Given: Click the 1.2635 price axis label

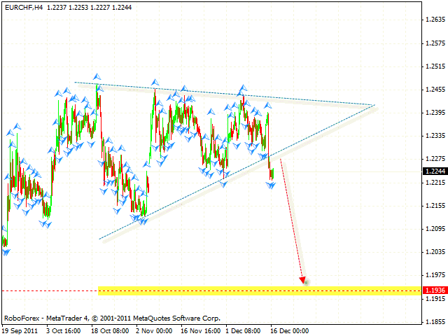Looking at the screenshot, I should (434, 20).
